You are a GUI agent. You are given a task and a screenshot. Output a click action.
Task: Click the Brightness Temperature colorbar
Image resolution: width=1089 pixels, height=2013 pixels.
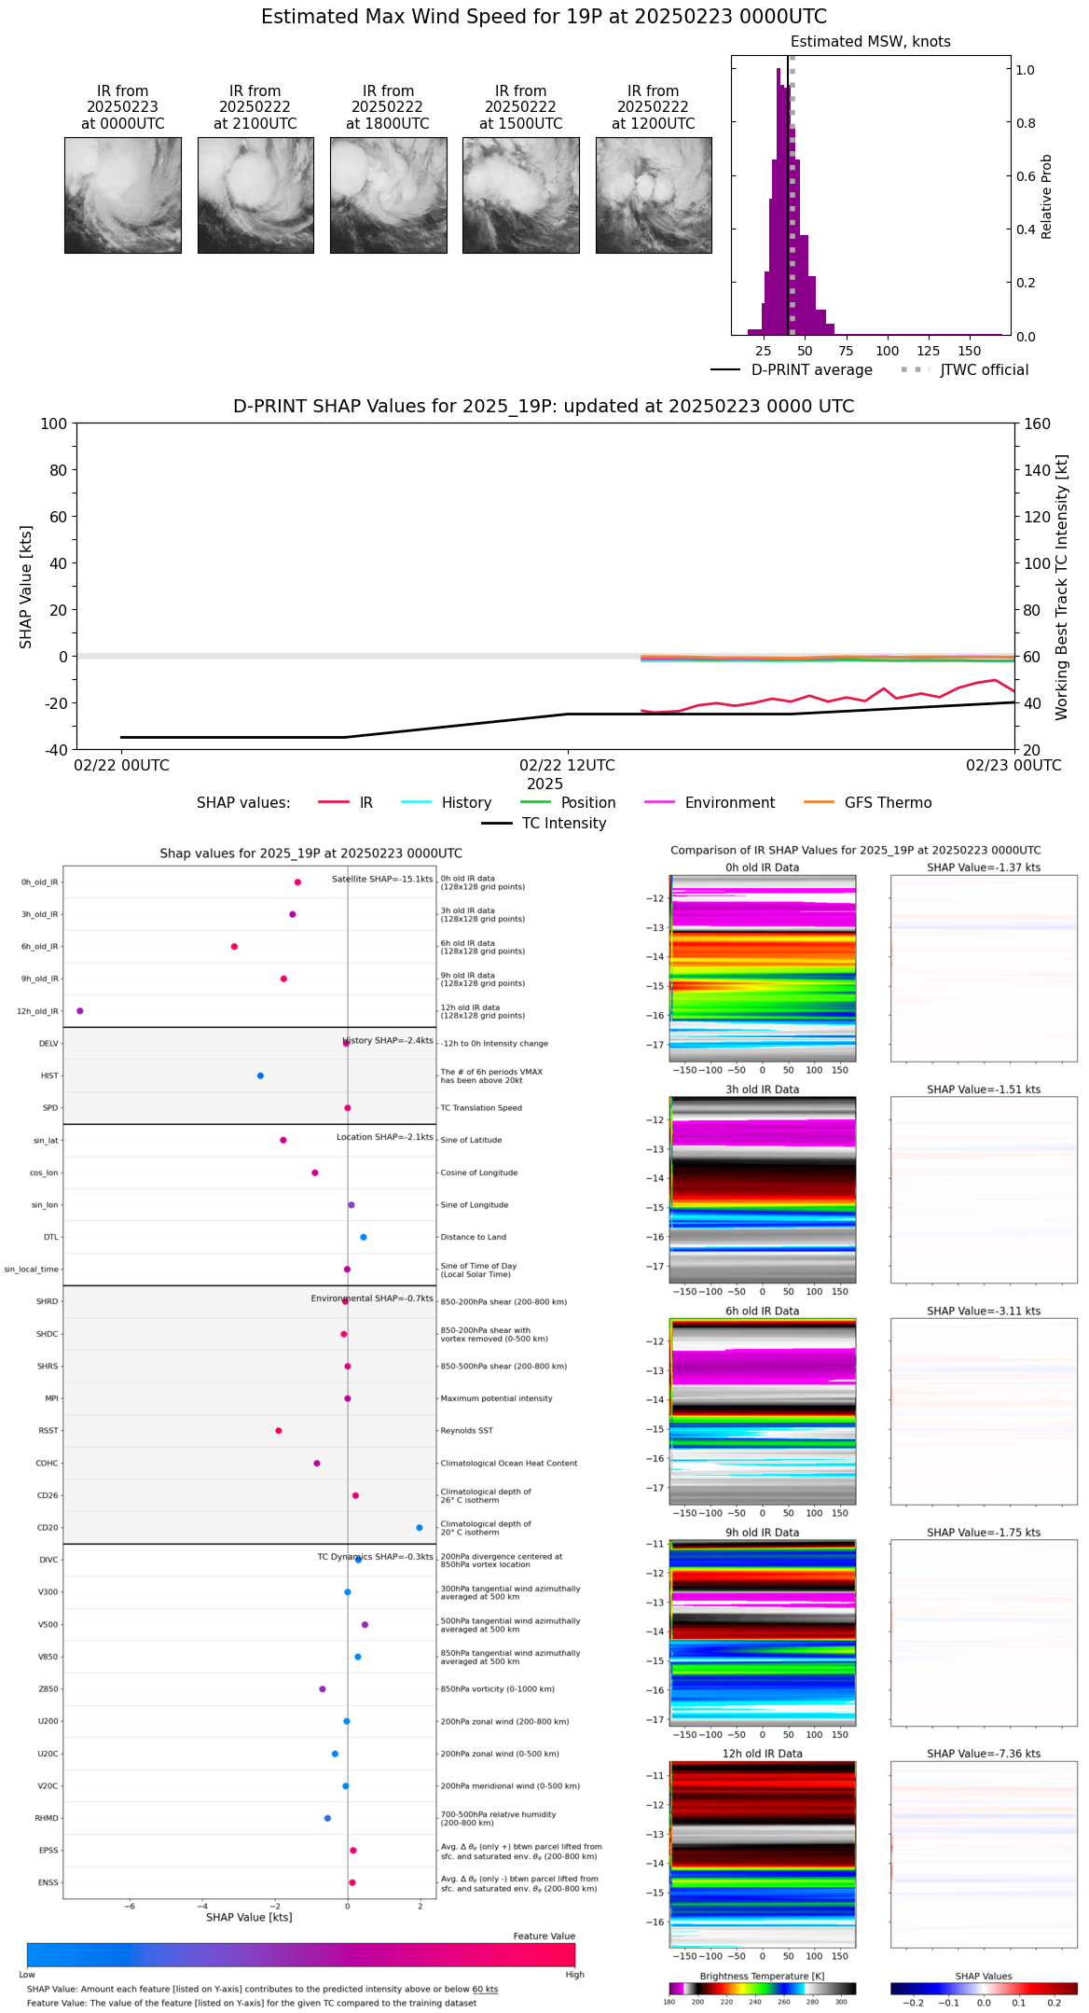762,1988
